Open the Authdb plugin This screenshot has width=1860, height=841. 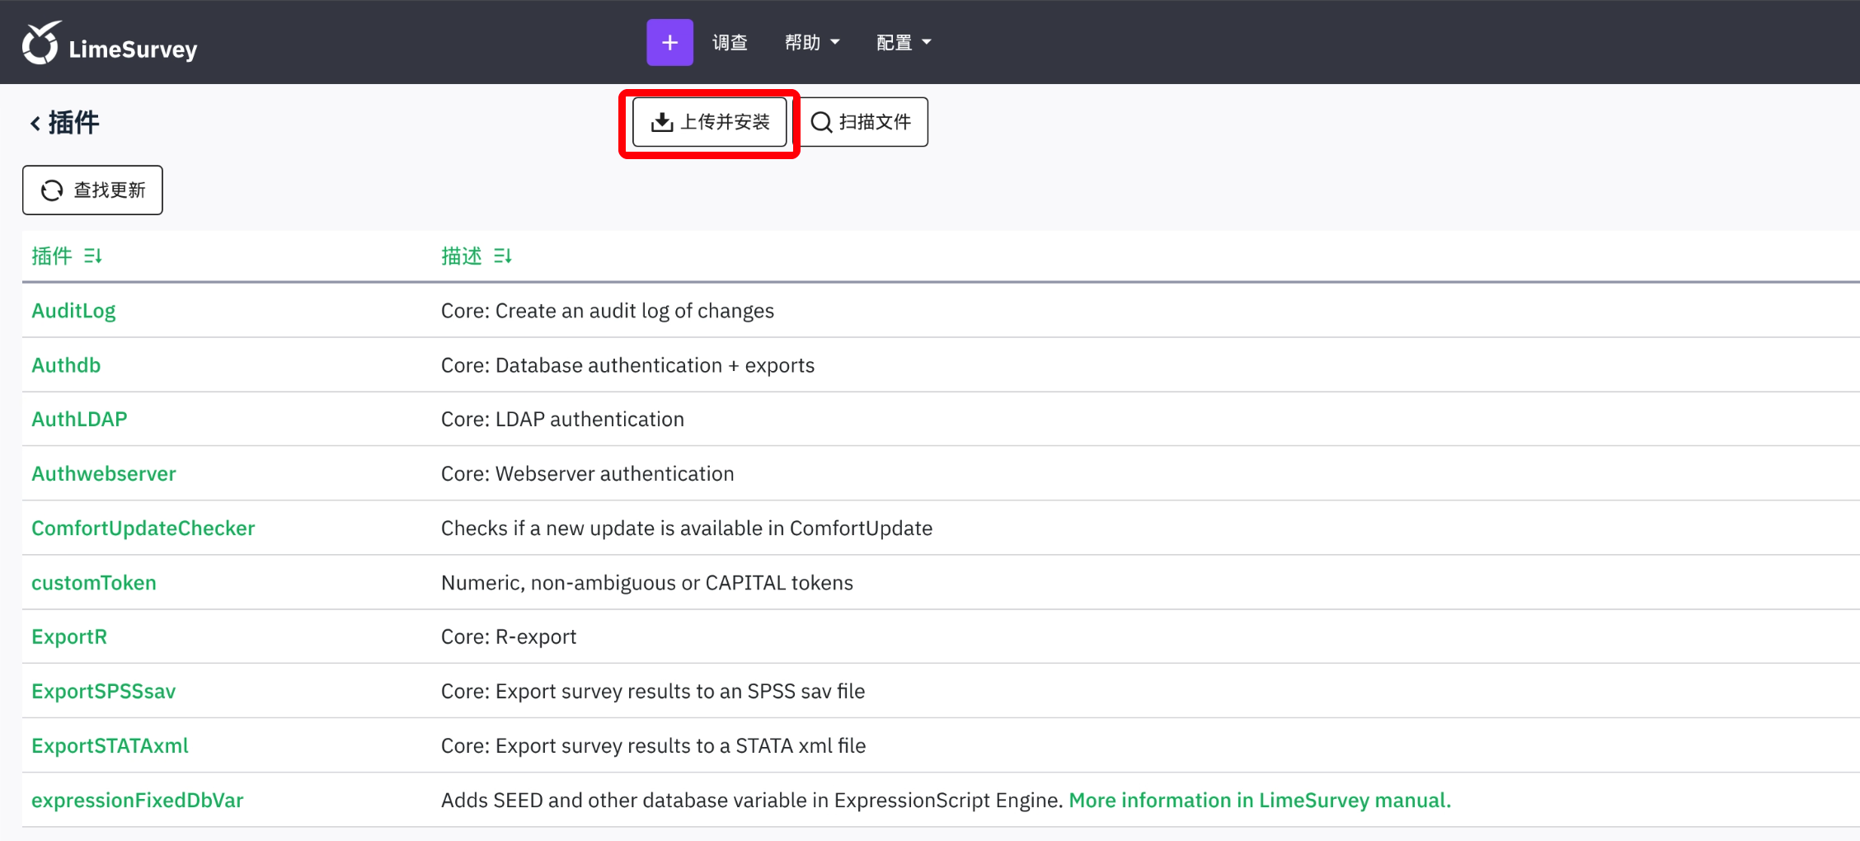[66, 365]
